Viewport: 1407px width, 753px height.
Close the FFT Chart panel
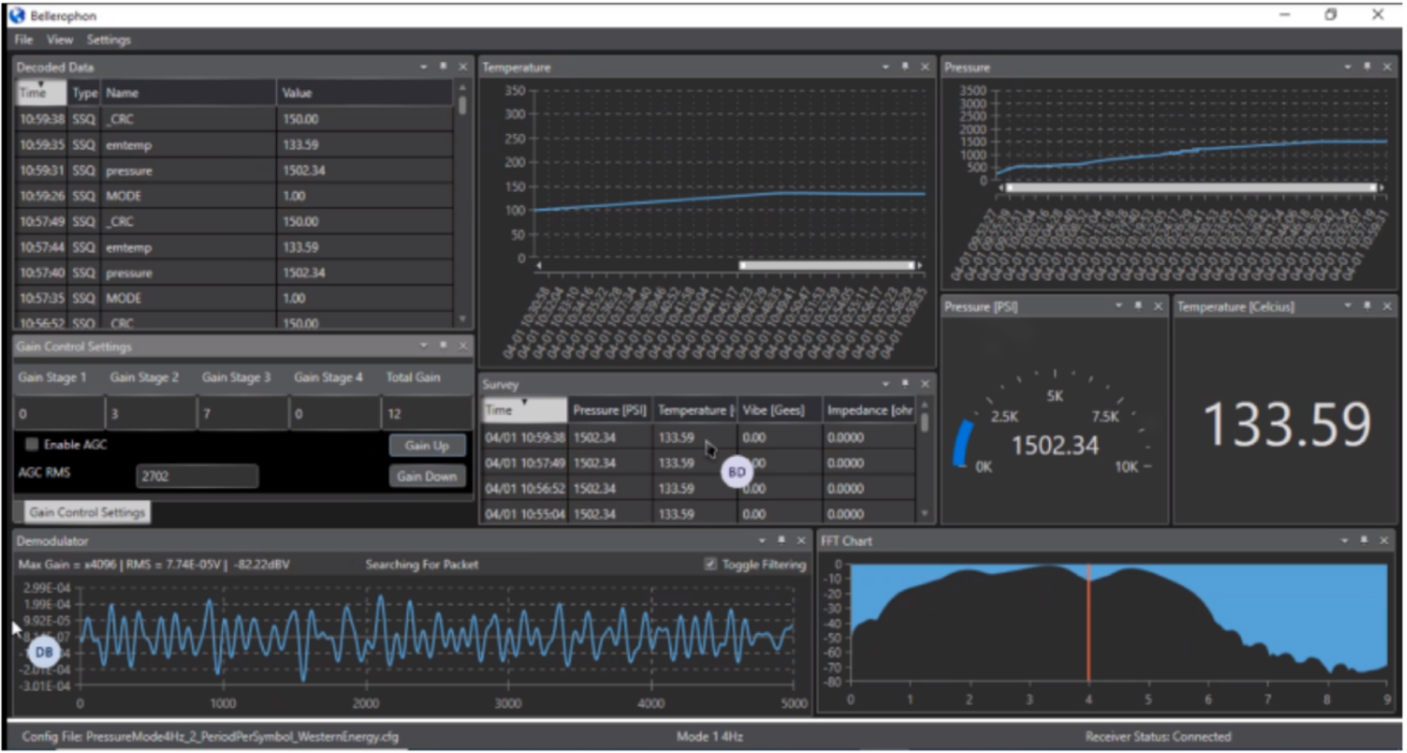(x=1384, y=540)
